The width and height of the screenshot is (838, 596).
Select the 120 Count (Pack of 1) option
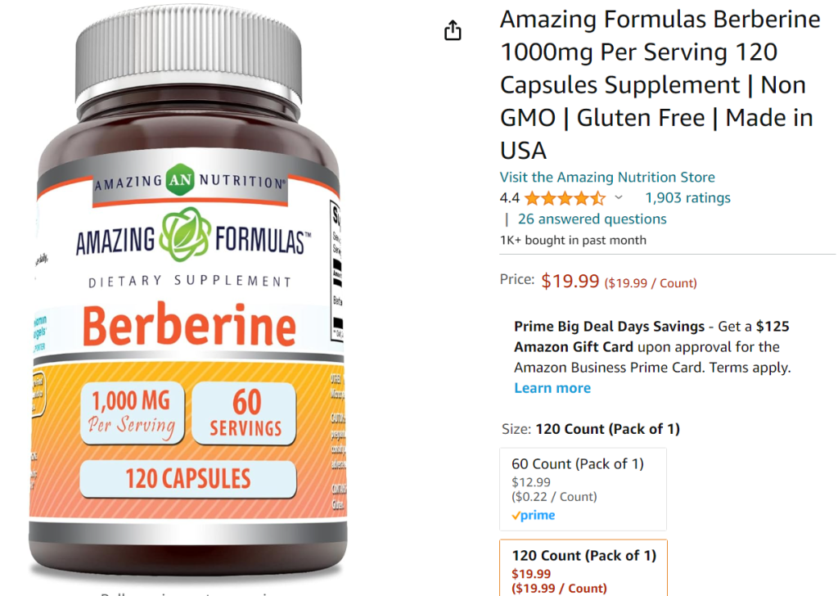[x=583, y=568]
